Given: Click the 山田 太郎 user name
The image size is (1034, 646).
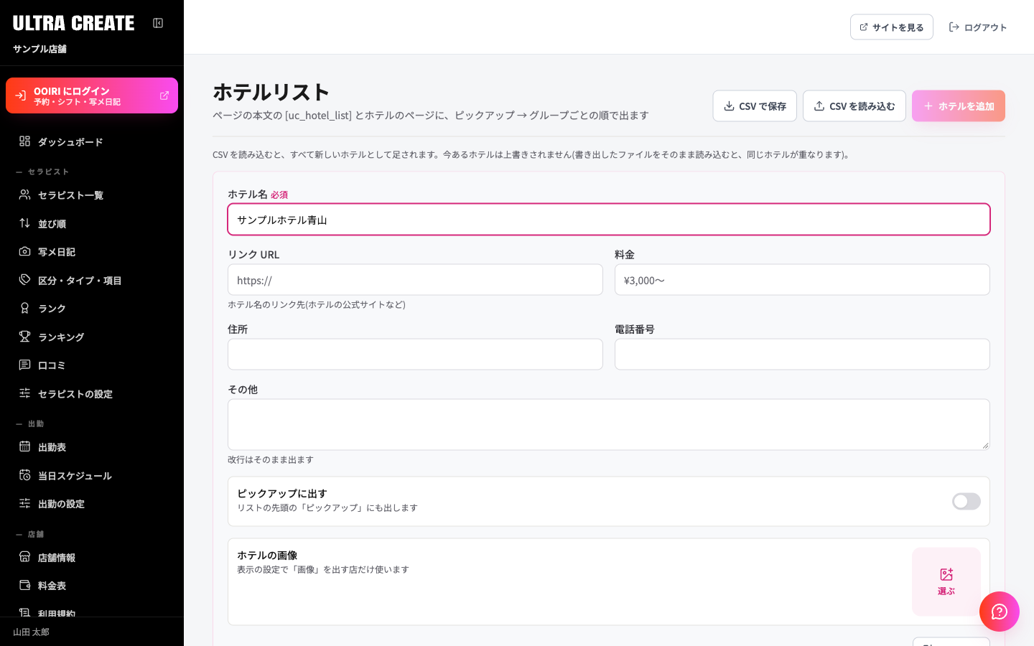Looking at the screenshot, I should (x=32, y=632).
